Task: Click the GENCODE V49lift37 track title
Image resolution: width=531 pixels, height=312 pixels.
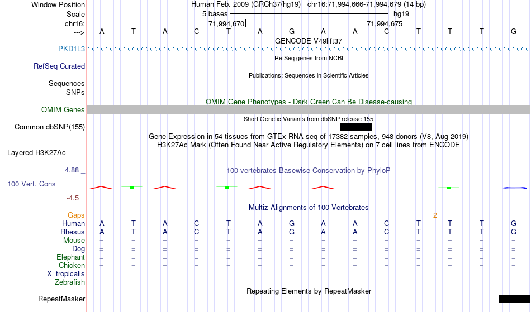Action: click(x=309, y=41)
